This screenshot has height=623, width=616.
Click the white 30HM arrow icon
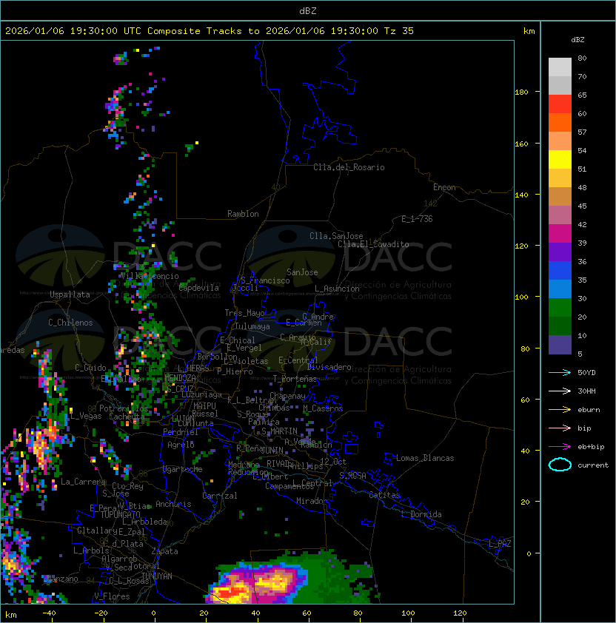[560, 391]
